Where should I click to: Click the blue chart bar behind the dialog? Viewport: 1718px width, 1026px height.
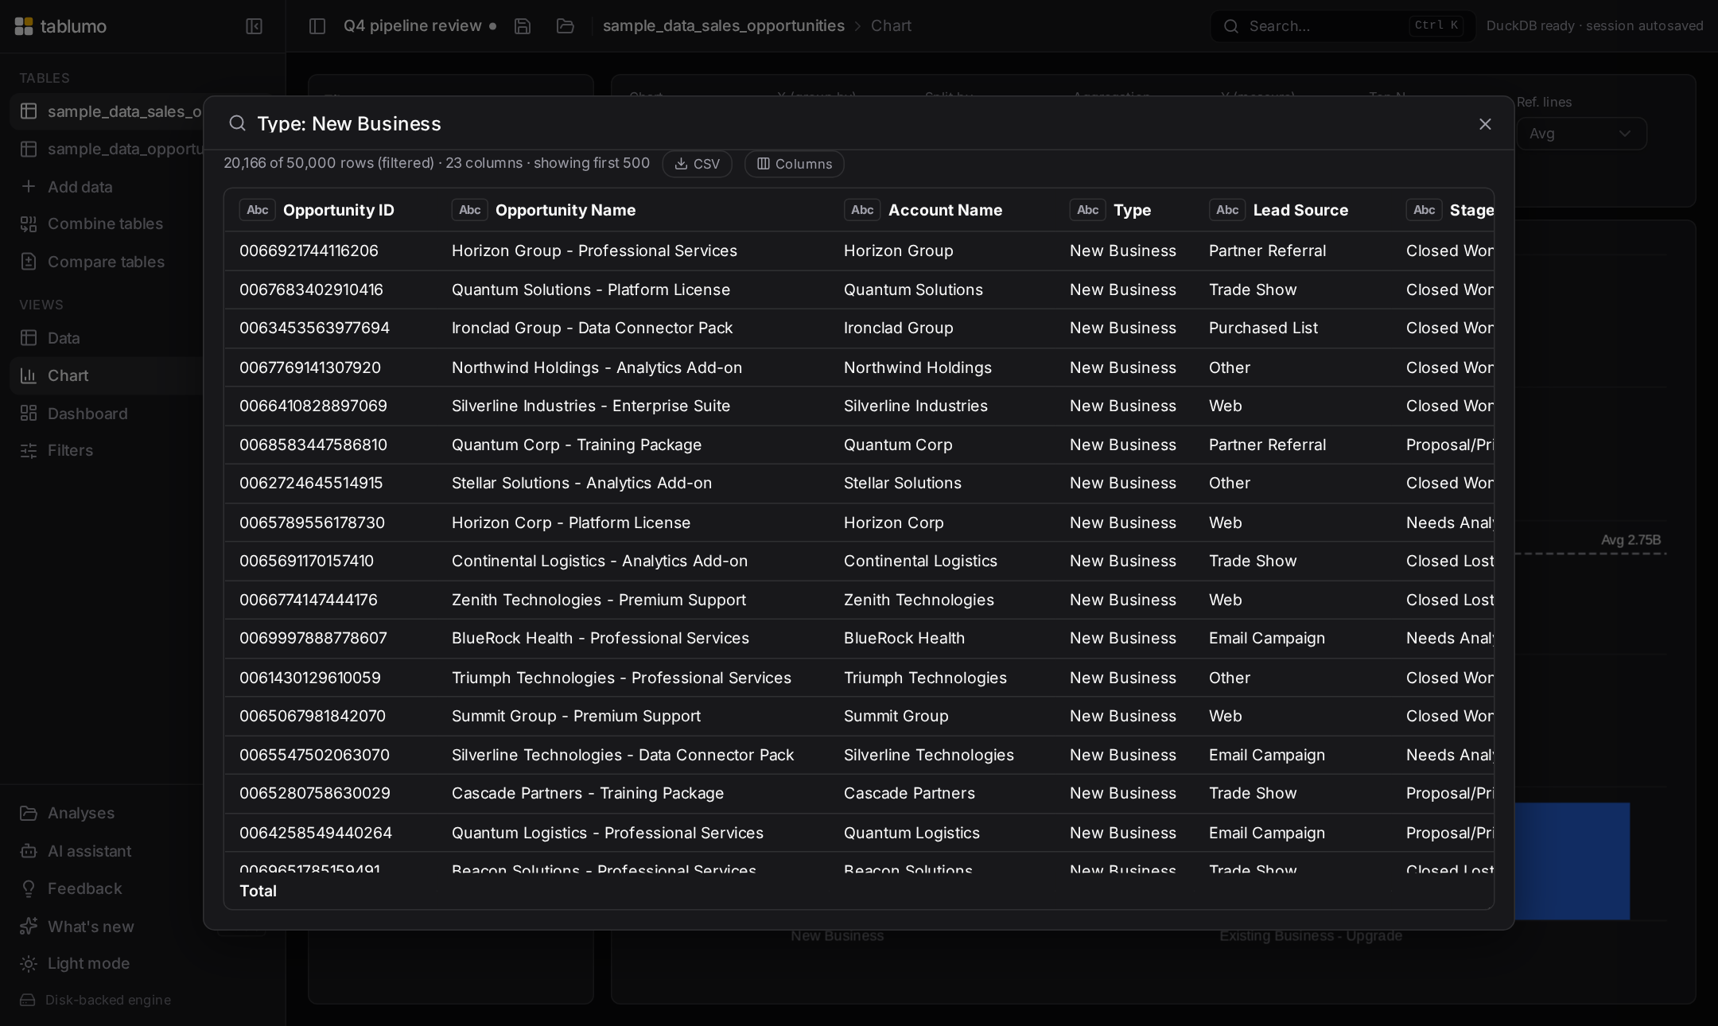[1572, 861]
